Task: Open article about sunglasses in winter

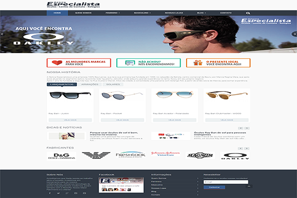Action: click(x=114, y=134)
